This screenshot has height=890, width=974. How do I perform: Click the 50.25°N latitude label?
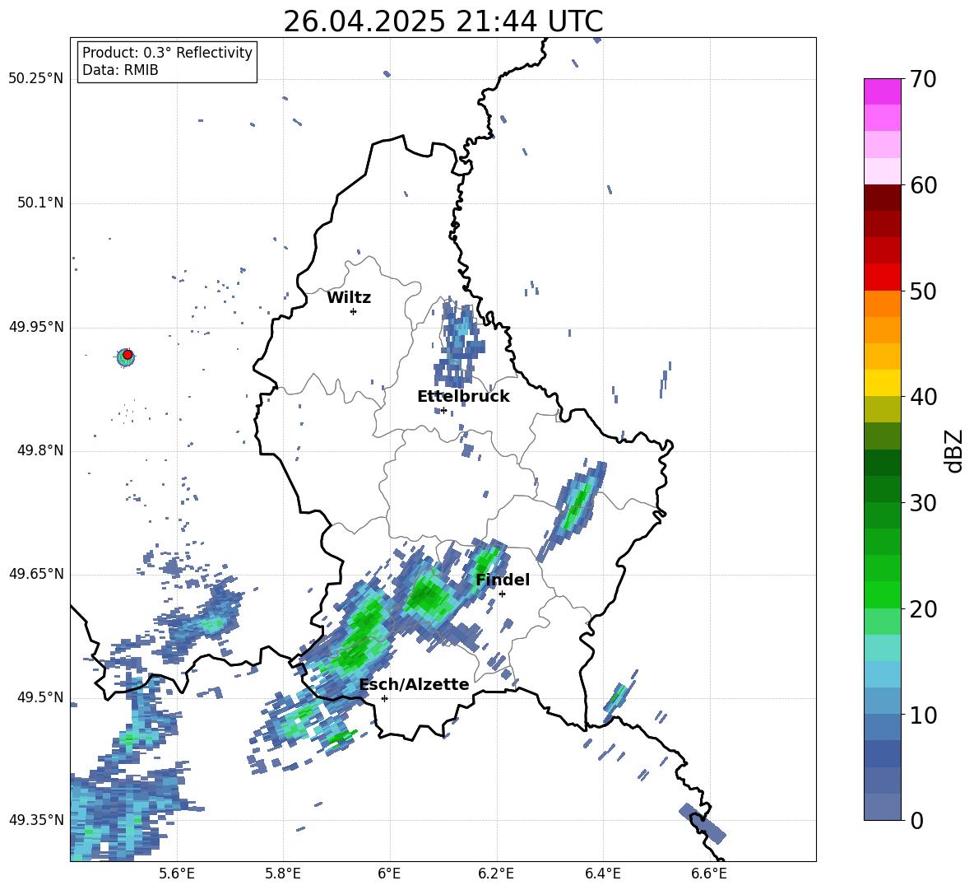36,79
